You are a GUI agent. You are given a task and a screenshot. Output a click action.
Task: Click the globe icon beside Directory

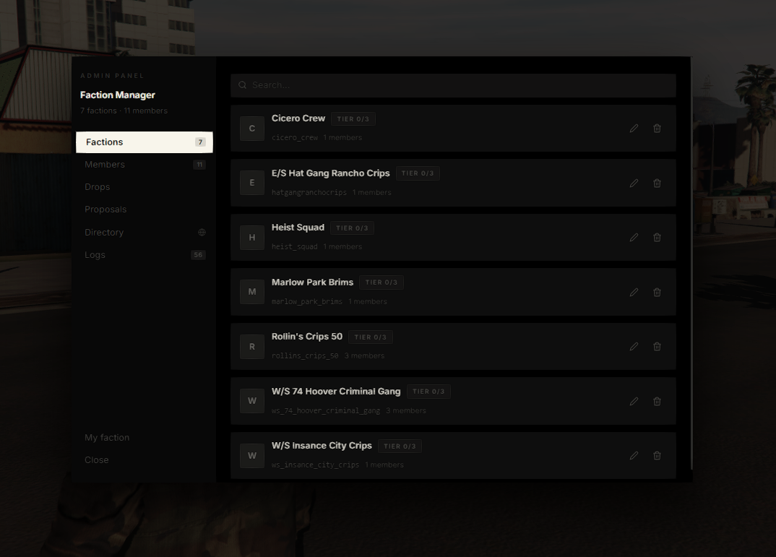(x=202, y=233)
